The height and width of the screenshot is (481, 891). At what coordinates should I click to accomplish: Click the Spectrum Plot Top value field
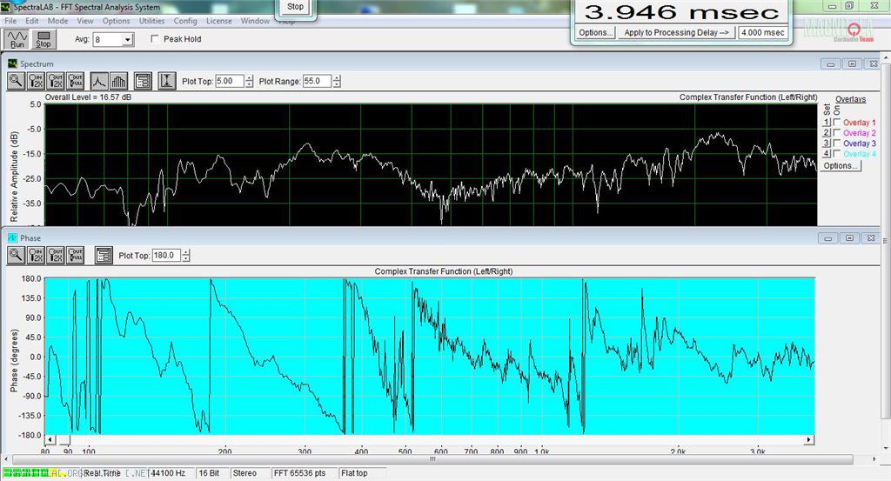(230, 81)
